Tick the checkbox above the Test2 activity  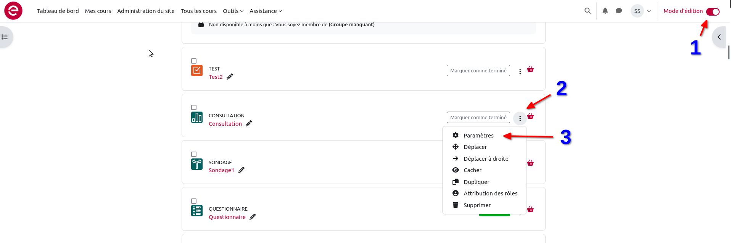point(194,61)
